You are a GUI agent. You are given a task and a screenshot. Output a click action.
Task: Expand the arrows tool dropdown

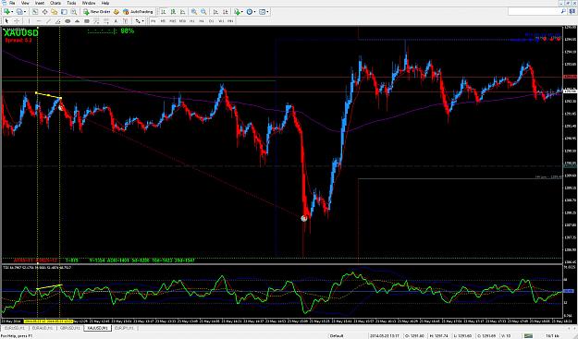point(143,21)
